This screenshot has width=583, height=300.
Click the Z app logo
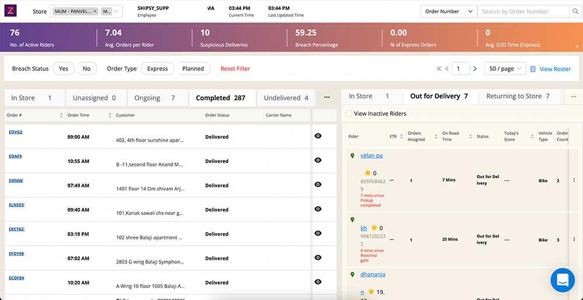(x=10, y=11)
